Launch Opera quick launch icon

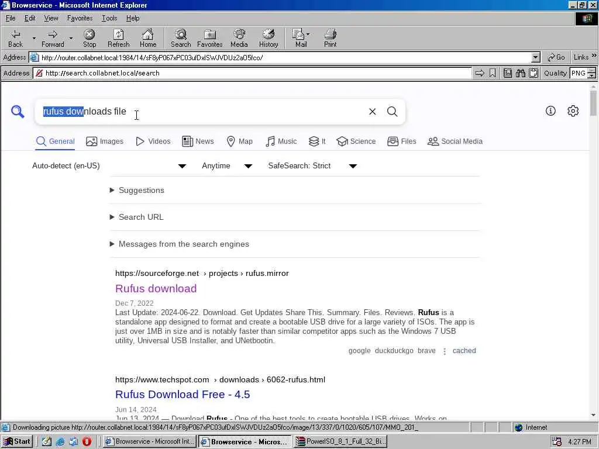pyautogui.click(x=87, y=441)
